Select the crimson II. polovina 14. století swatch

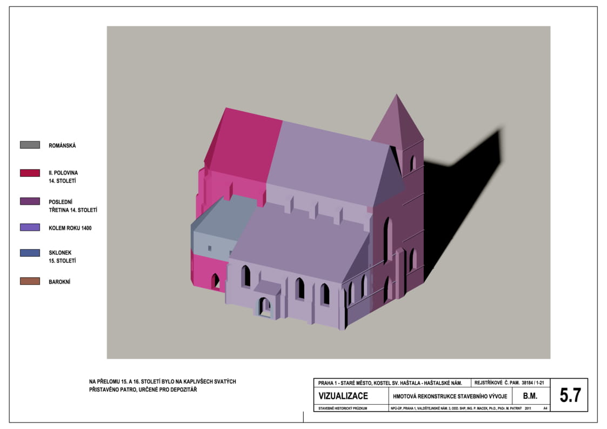click(30, 173)
